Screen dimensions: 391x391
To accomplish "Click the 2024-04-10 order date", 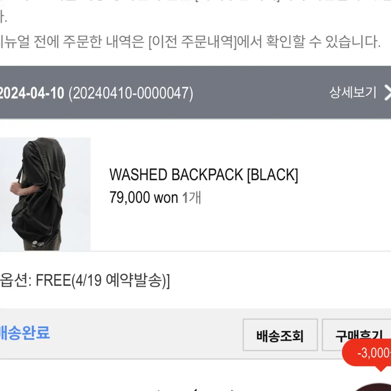I will [x=32, y=93].
